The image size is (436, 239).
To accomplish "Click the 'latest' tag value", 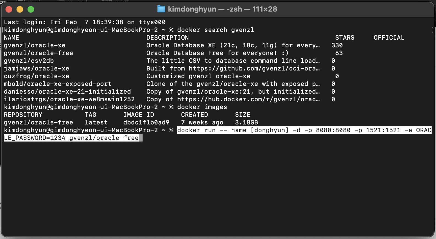I will (96, 122).
